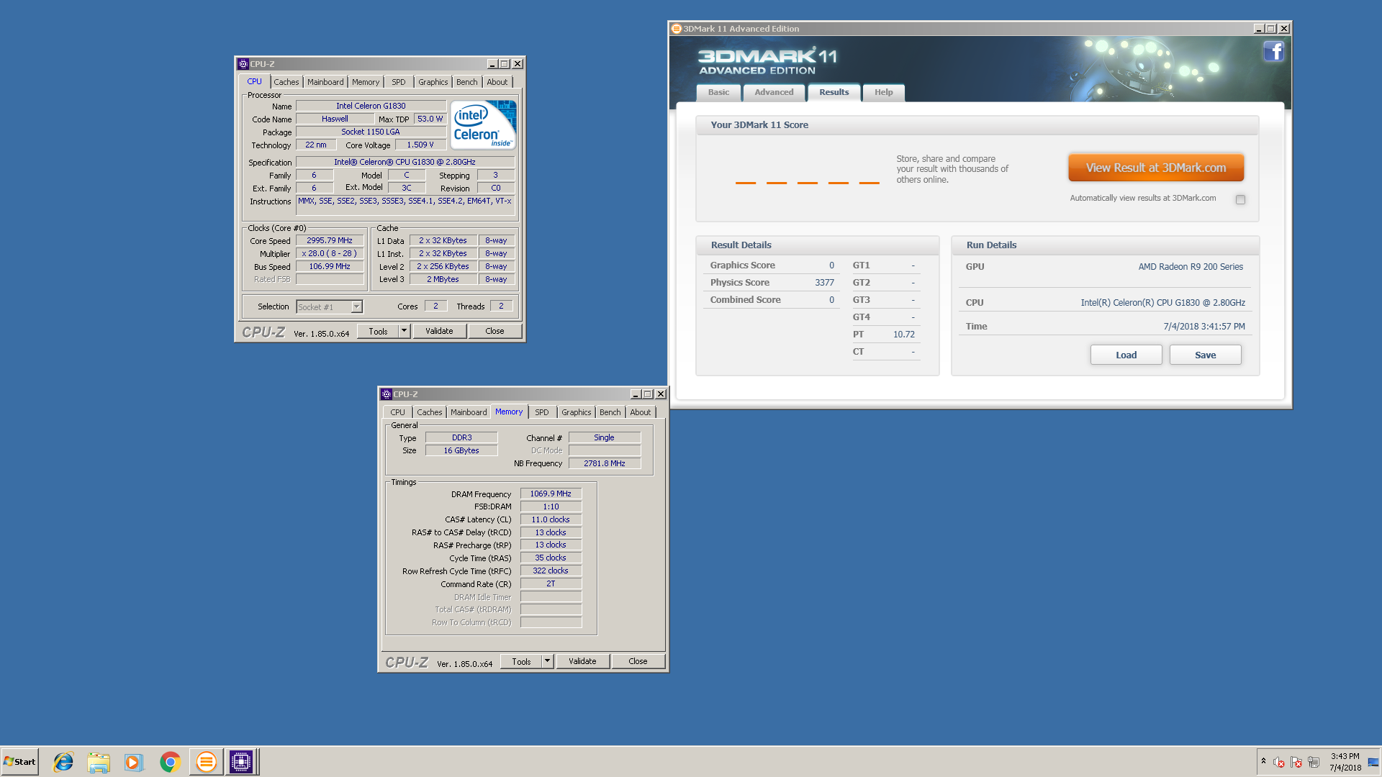Screen dimensions: 1382x777
Task: Click the Facebook icon in 3DMark window
Action: coord(1274,51)
